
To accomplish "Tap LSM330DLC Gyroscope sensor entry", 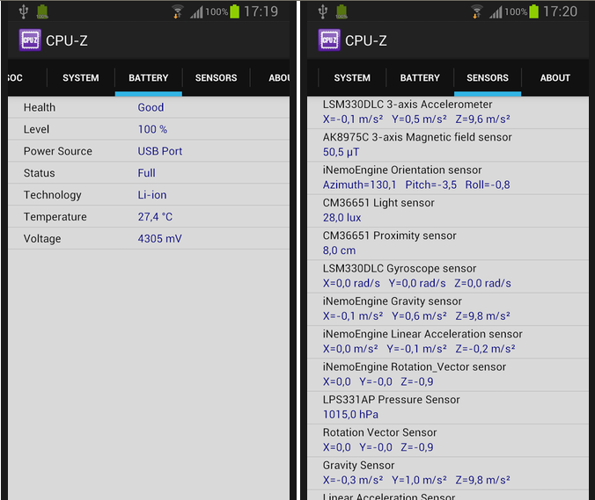I will [448, 277].
